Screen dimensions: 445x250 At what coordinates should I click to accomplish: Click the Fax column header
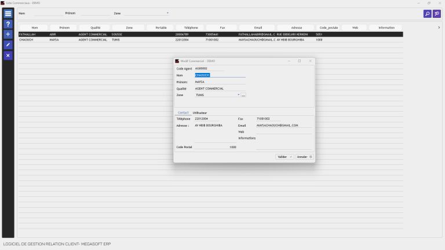coord(222,28)
